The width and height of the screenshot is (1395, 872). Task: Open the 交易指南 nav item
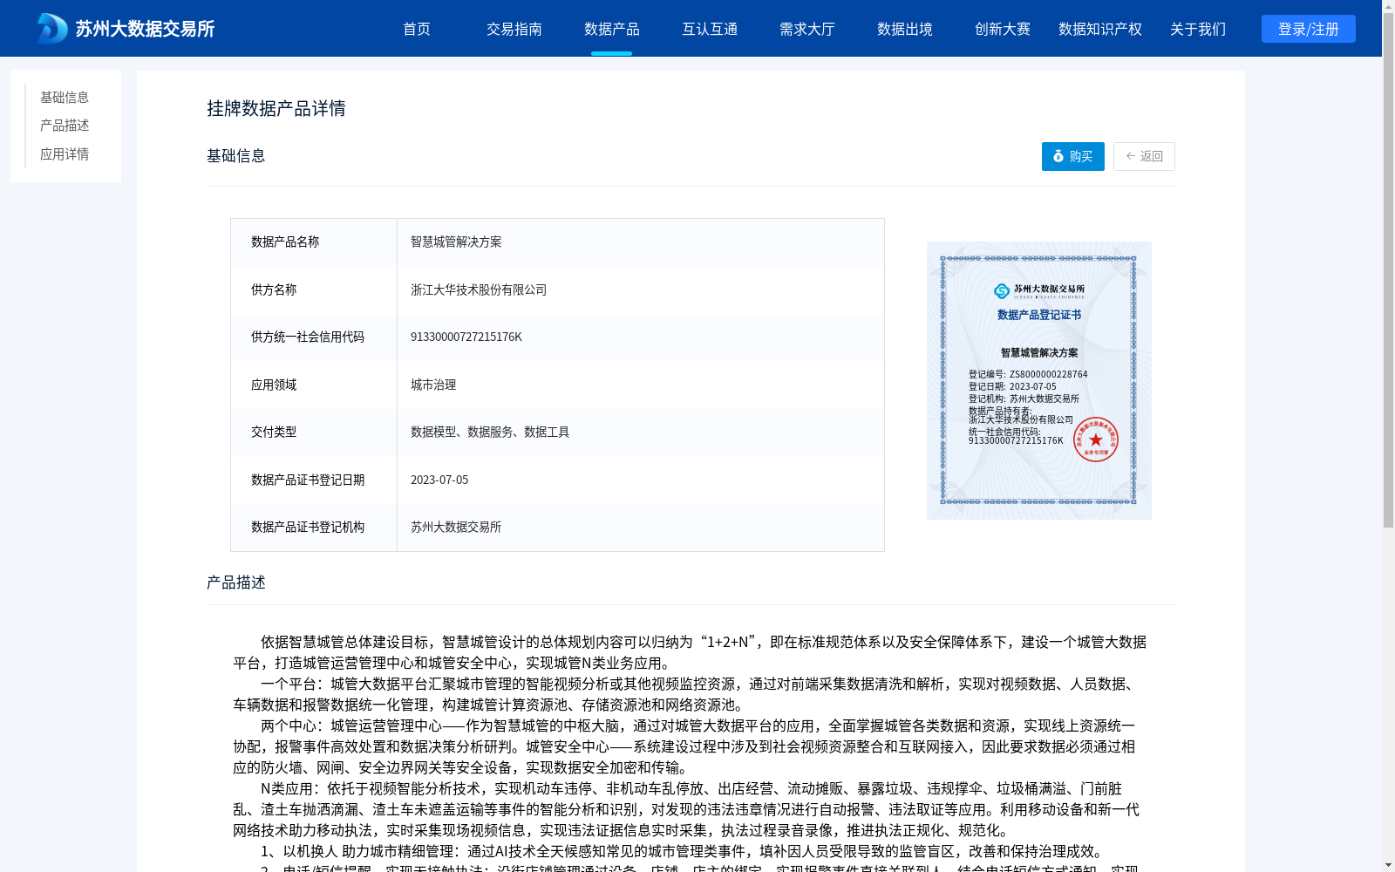514,29
